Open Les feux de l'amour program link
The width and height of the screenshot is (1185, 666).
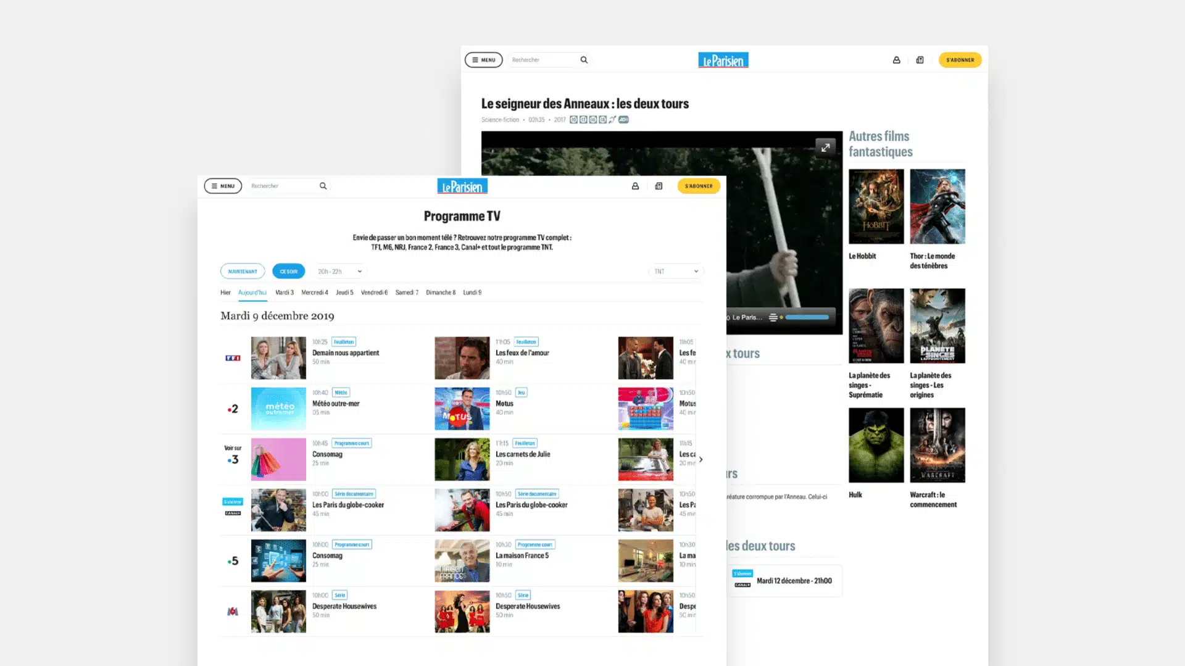(522, 353)
